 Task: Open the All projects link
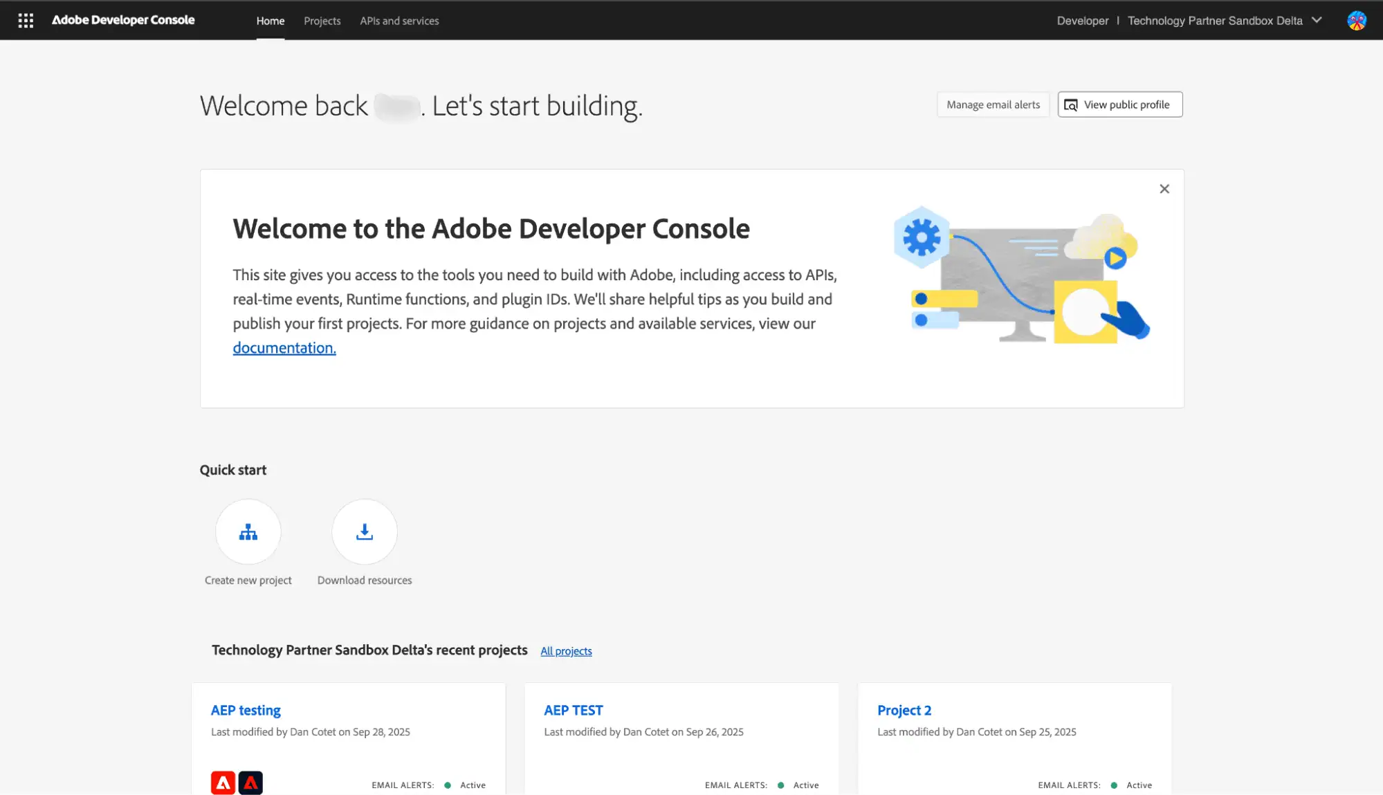pyautogui.click(x=566, y=651)
